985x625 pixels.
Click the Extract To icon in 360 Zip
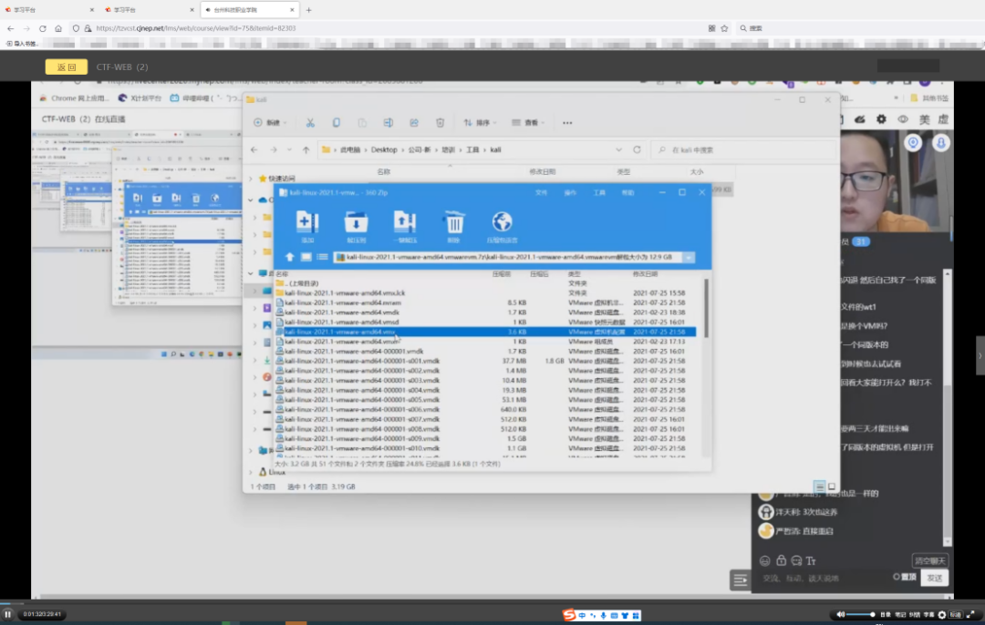coord(357,222)
